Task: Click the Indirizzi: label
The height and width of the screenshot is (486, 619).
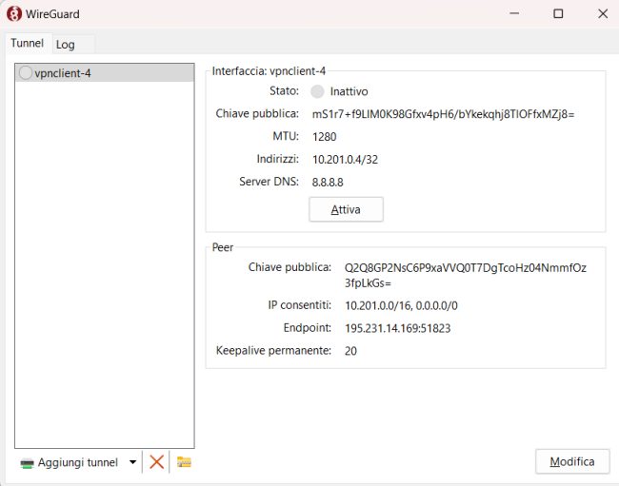Action: tap(277, 159)
